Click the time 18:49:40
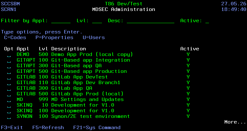The height and width of the screenshot is (131, 247). 234,9
